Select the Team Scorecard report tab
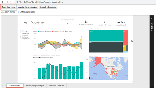Image resolution: width=156 pixels, height=90 pixels. (x=15, y=85)
